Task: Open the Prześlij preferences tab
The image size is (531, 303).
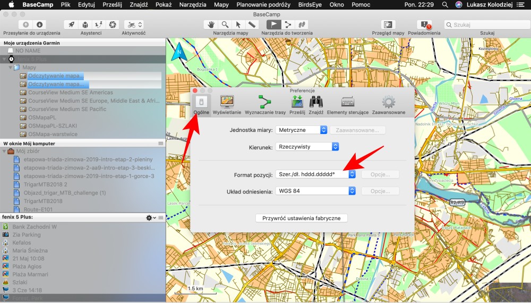Action: [x=297, y=105]
